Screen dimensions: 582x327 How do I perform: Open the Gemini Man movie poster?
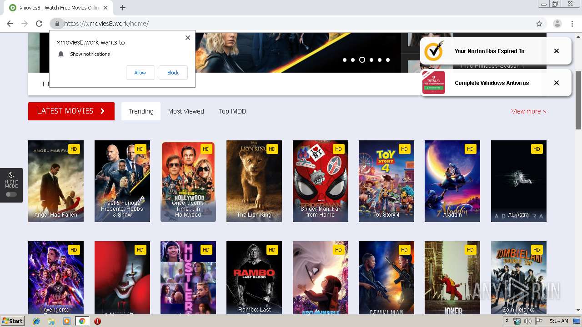386,277
